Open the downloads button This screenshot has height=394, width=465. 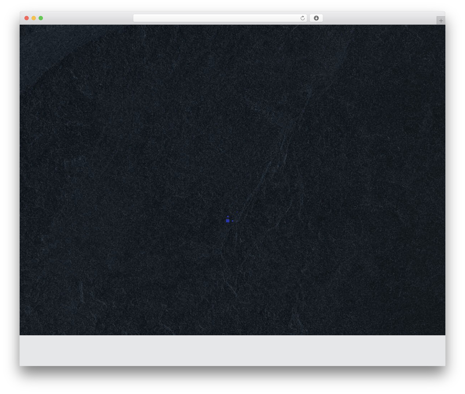tap(316, 18)
